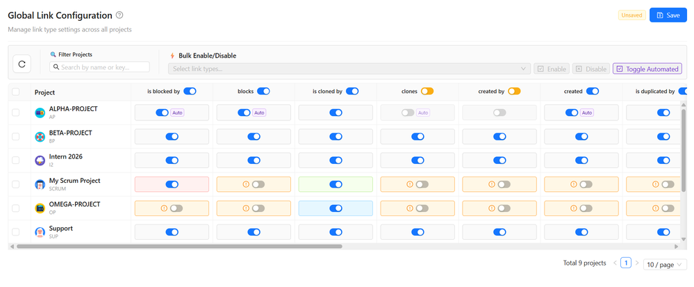Check the OMEGA-PROJECT row checkbox

[x=16, y=208]
